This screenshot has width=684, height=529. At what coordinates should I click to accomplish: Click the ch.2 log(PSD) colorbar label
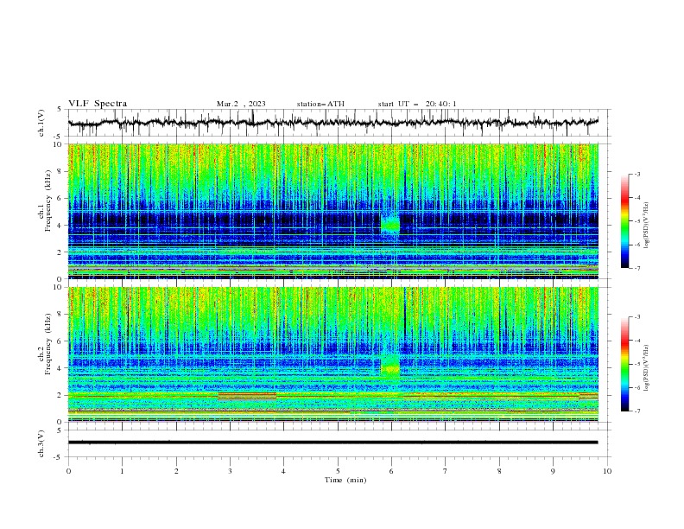647,368
